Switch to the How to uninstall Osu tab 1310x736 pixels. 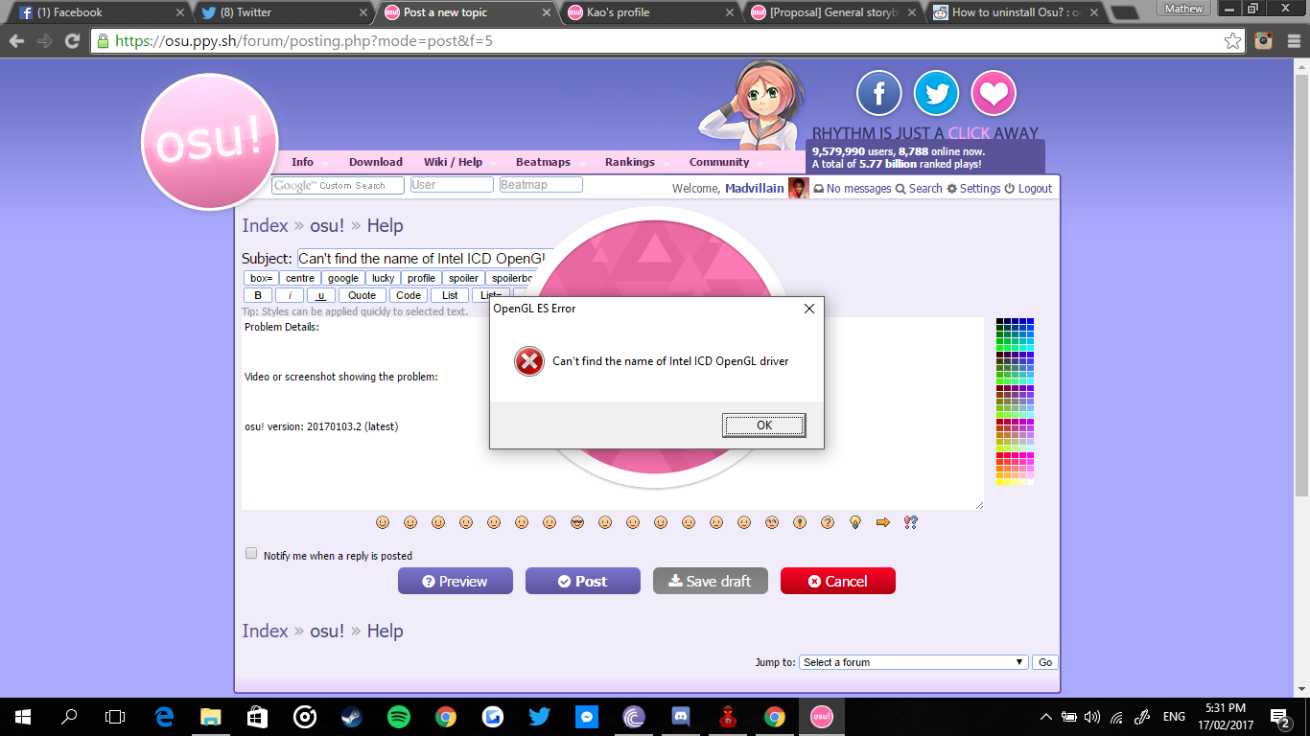coord(1013,12)
